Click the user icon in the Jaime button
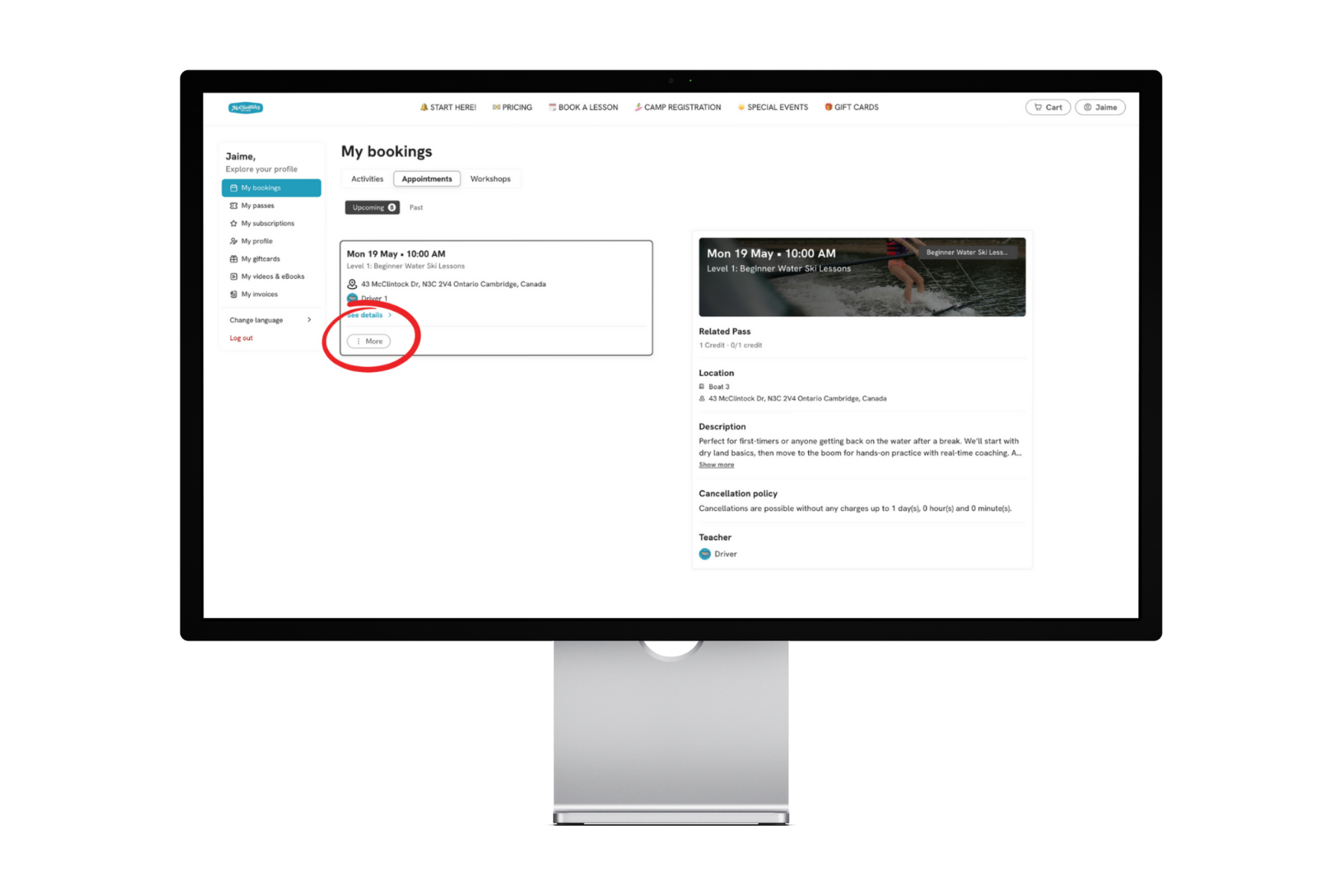1342x895 pixels. [1088, 107]
